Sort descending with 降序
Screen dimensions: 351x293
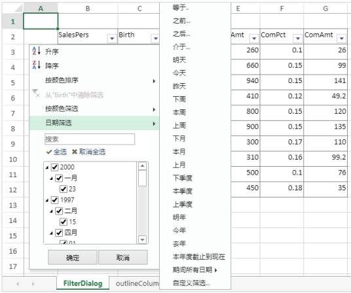click(x=94, y=65)
